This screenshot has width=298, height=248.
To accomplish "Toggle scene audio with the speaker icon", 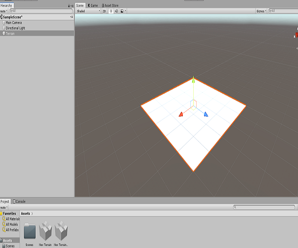I will (x=116, y=11).
